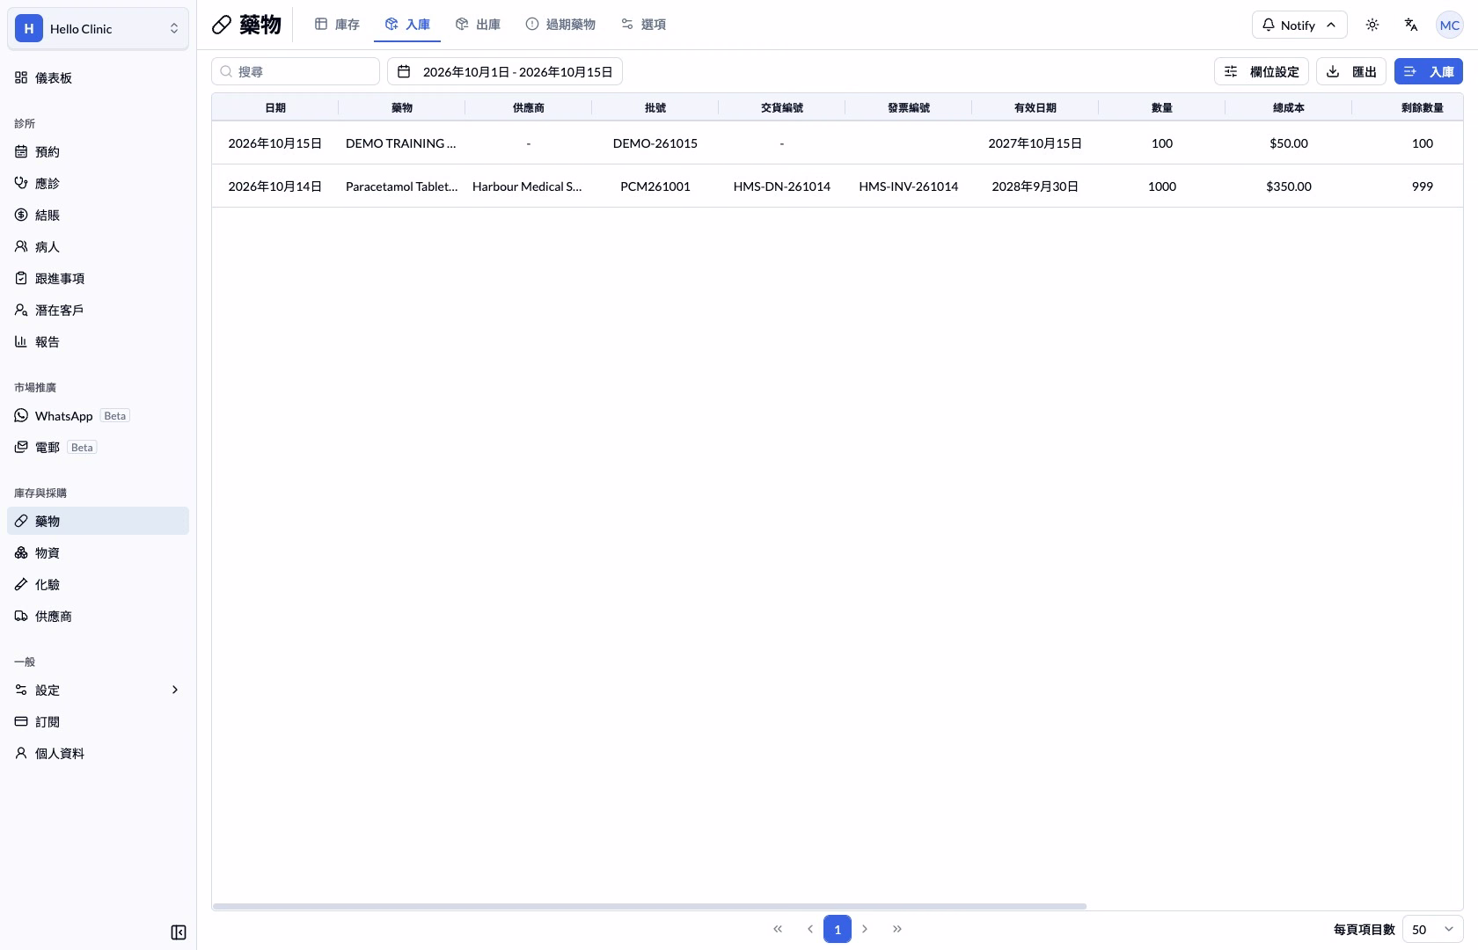Open 電郵 email marketing page
The width and height of the screenshot is (1478, 950).
pyautogui.click(x=98, y=447)
